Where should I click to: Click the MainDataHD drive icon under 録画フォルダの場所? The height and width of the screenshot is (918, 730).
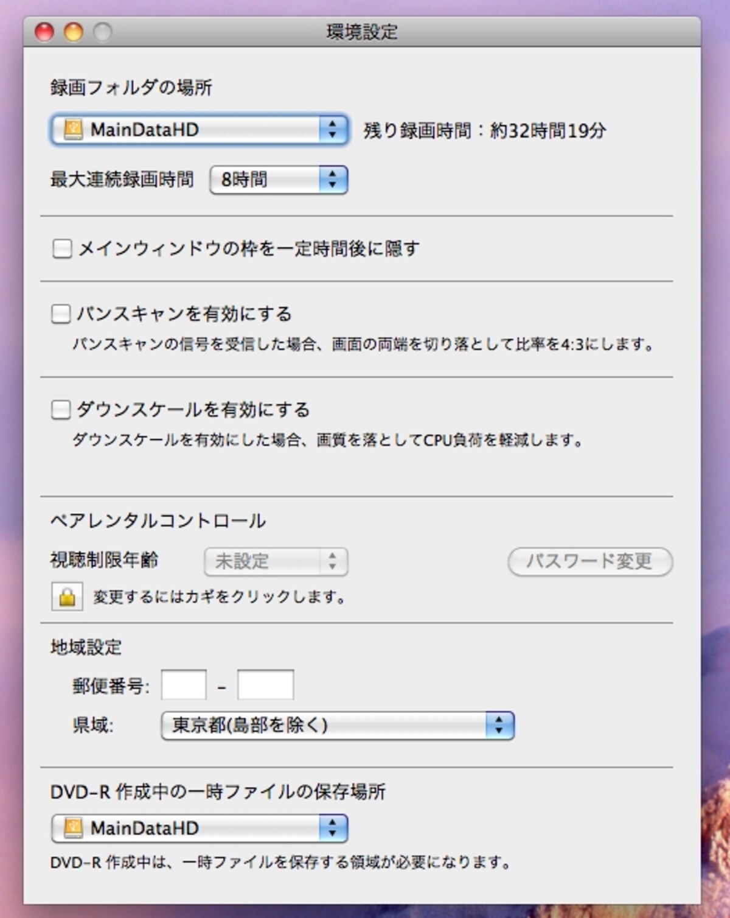73,130
